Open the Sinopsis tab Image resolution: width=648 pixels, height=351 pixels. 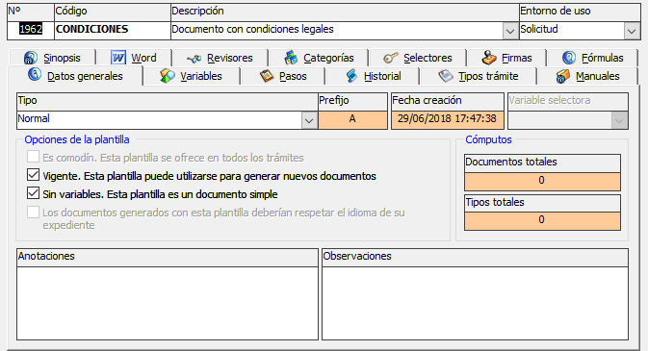point(52,58)
